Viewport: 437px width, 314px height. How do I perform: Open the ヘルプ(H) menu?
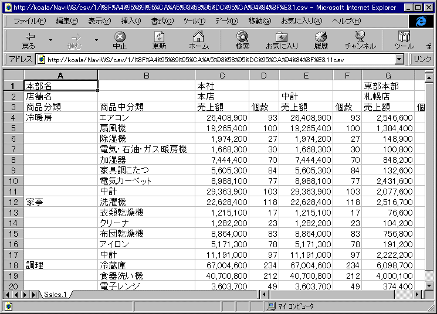click(x=347, y=21)
